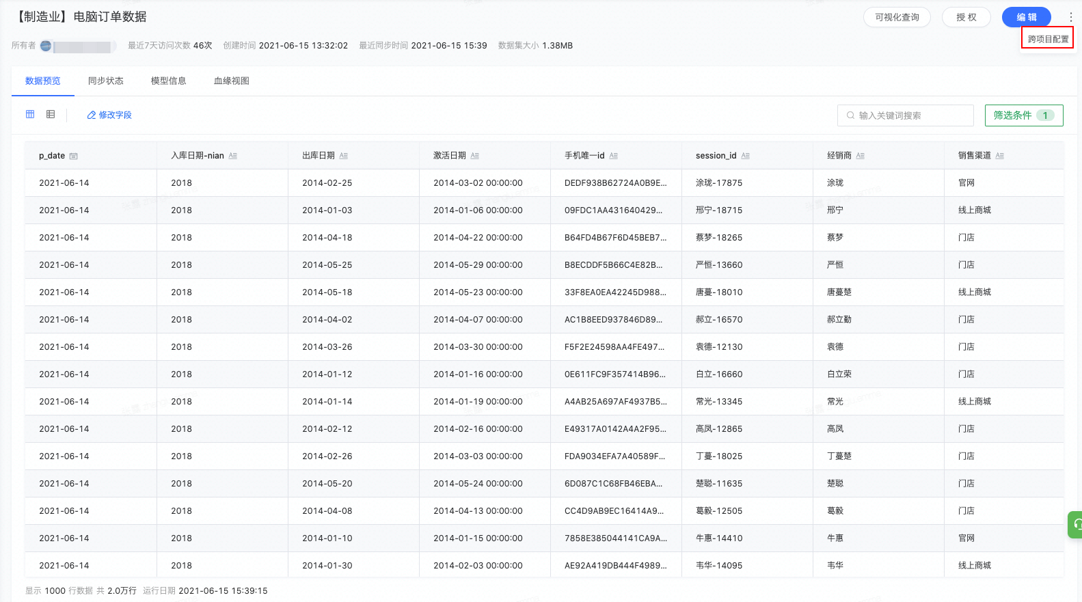This screenshot has height=602, width=1082.
Task: Switch to the 同步状态 tab
Action: (106, 81)
